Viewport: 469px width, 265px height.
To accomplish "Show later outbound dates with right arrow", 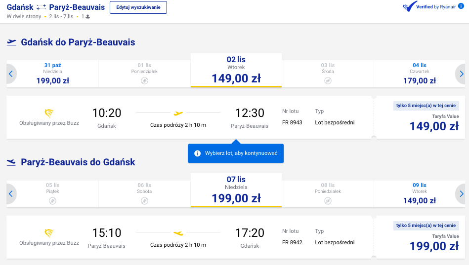I will click(x=461, y=74).
